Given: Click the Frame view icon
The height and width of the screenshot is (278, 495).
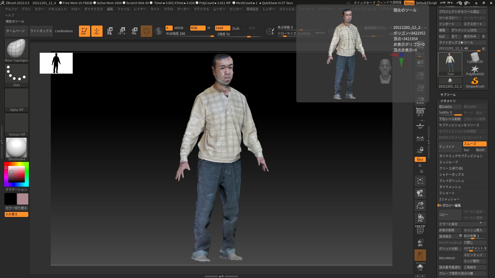Looking at the screenshot, I should tap(420, 181).
